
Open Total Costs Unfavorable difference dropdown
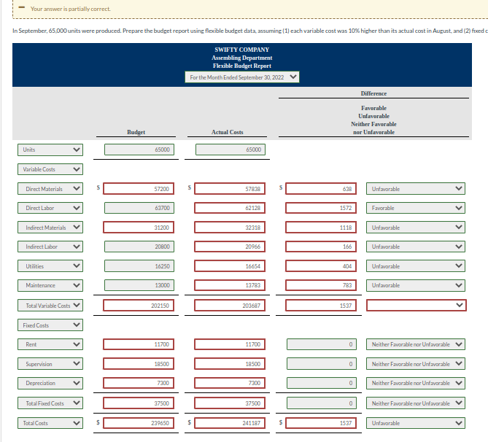click(416, 423)
